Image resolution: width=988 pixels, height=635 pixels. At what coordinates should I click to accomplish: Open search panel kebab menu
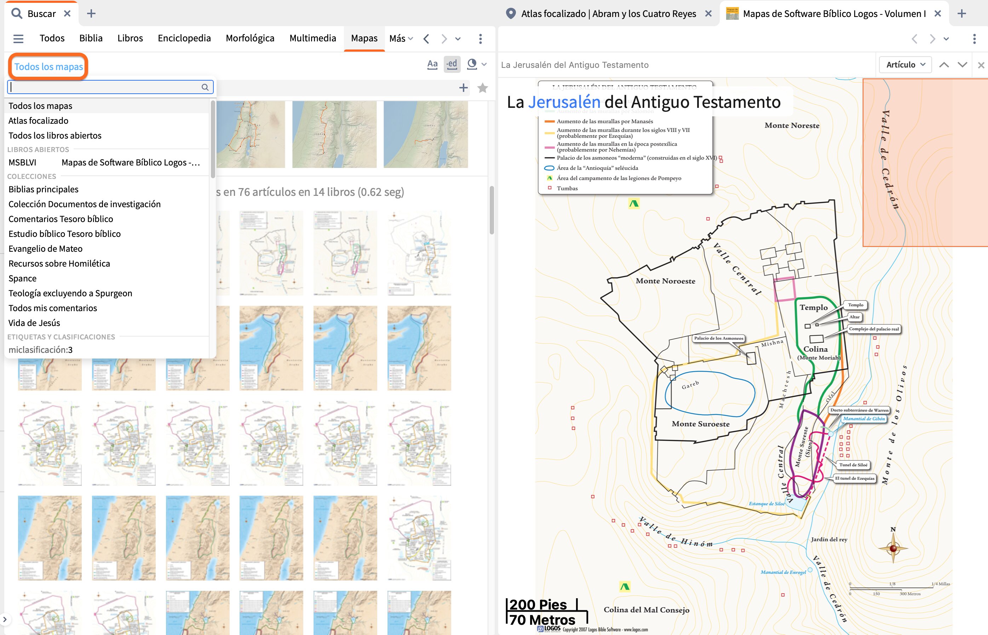[x=481, y=39]
